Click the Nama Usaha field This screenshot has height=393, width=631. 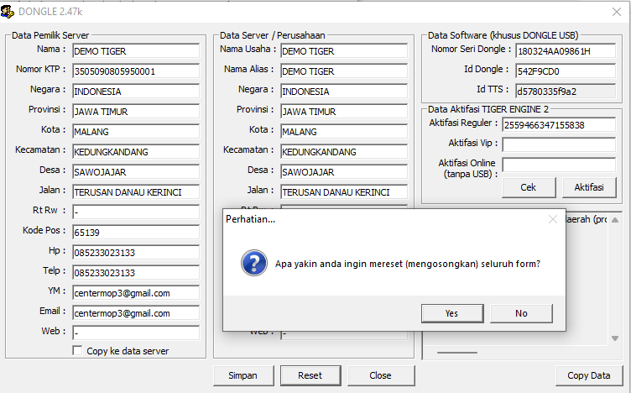coord(343,51)
